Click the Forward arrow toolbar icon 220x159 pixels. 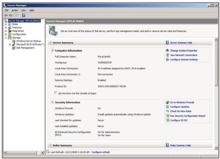point(11,15)
